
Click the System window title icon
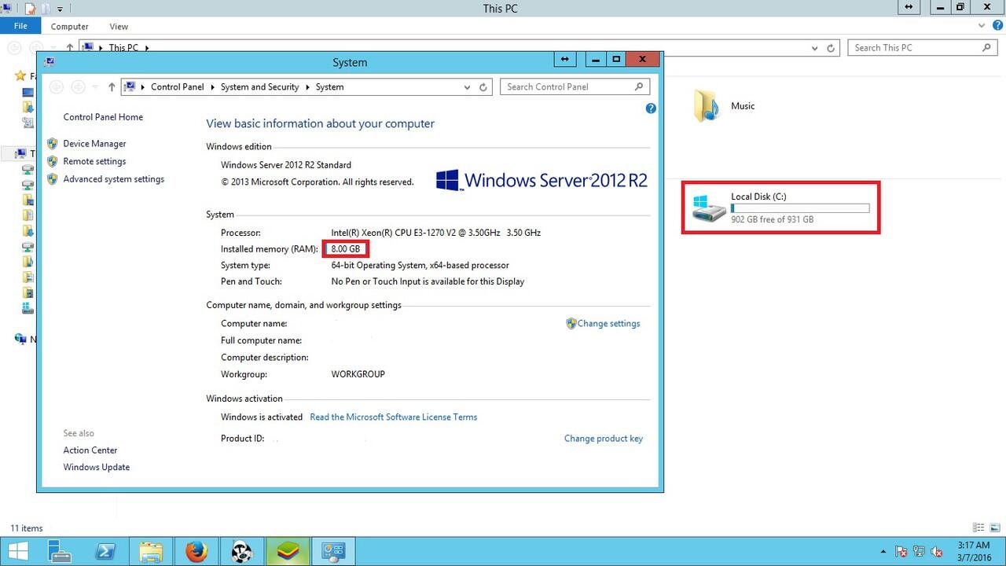click(x=50, y=61)
